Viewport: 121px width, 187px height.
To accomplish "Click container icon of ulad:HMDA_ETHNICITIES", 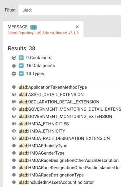I will click(x=14, y=124).
